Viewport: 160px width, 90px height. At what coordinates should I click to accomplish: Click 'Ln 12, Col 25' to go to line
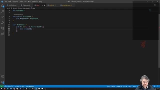(x=111, y=86)
